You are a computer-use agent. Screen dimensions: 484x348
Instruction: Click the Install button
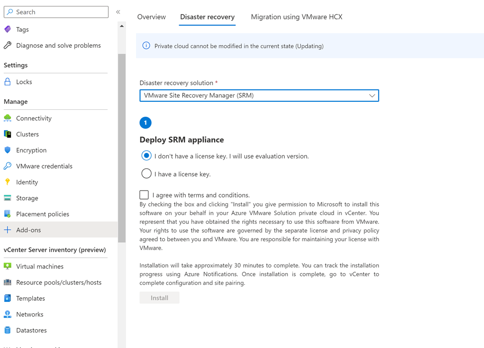159,298
